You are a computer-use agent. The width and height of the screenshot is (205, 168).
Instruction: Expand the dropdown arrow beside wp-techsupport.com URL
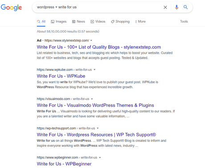click(x=98, y=128)
